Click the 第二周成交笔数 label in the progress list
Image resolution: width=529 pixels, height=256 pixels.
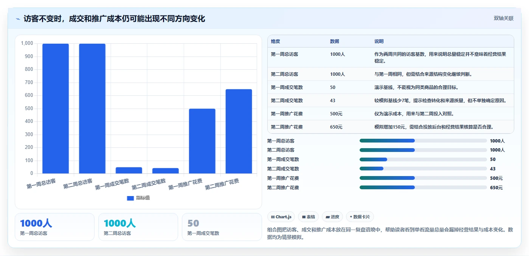(x=283, y=169)
